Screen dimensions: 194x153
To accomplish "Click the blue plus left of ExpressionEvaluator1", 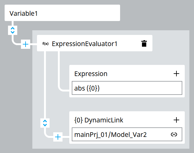I will [x=26, y=45].
